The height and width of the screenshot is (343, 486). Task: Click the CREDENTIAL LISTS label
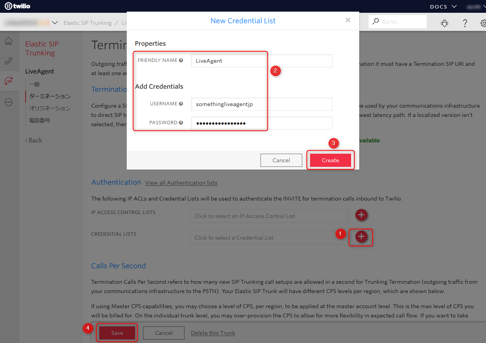tap(114, 234)
